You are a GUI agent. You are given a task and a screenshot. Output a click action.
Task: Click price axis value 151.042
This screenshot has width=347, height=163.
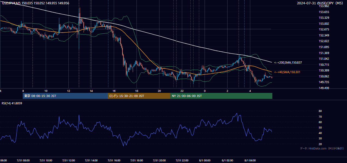[324, 59]
